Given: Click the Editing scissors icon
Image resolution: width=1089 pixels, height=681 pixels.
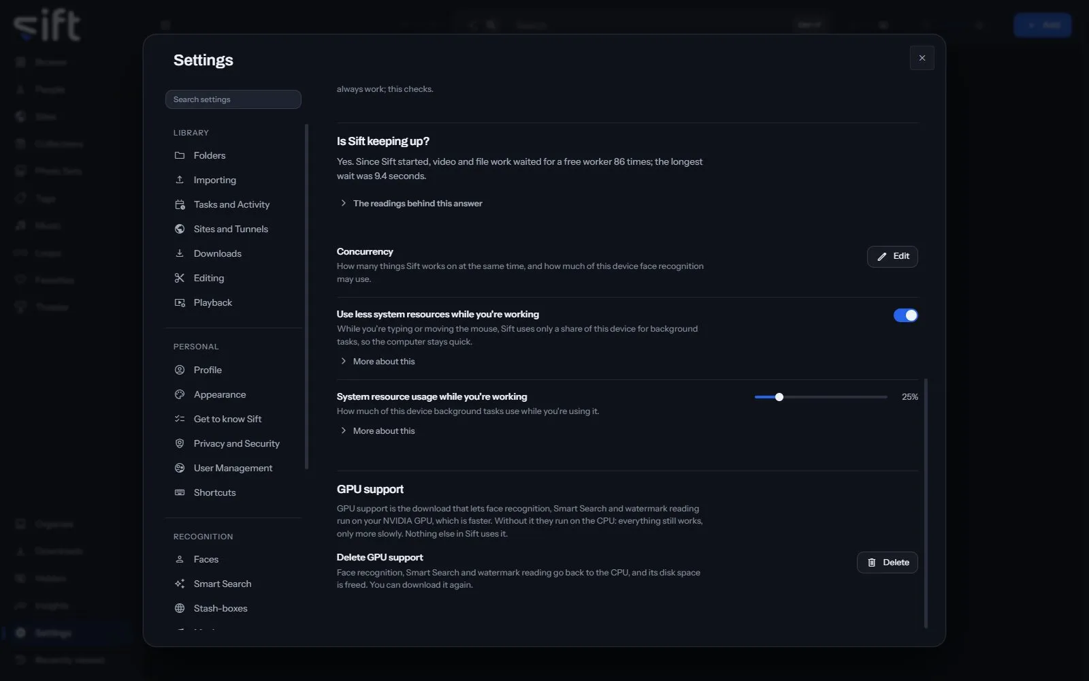Looking at the screenshot, I should tap(180, 278).
